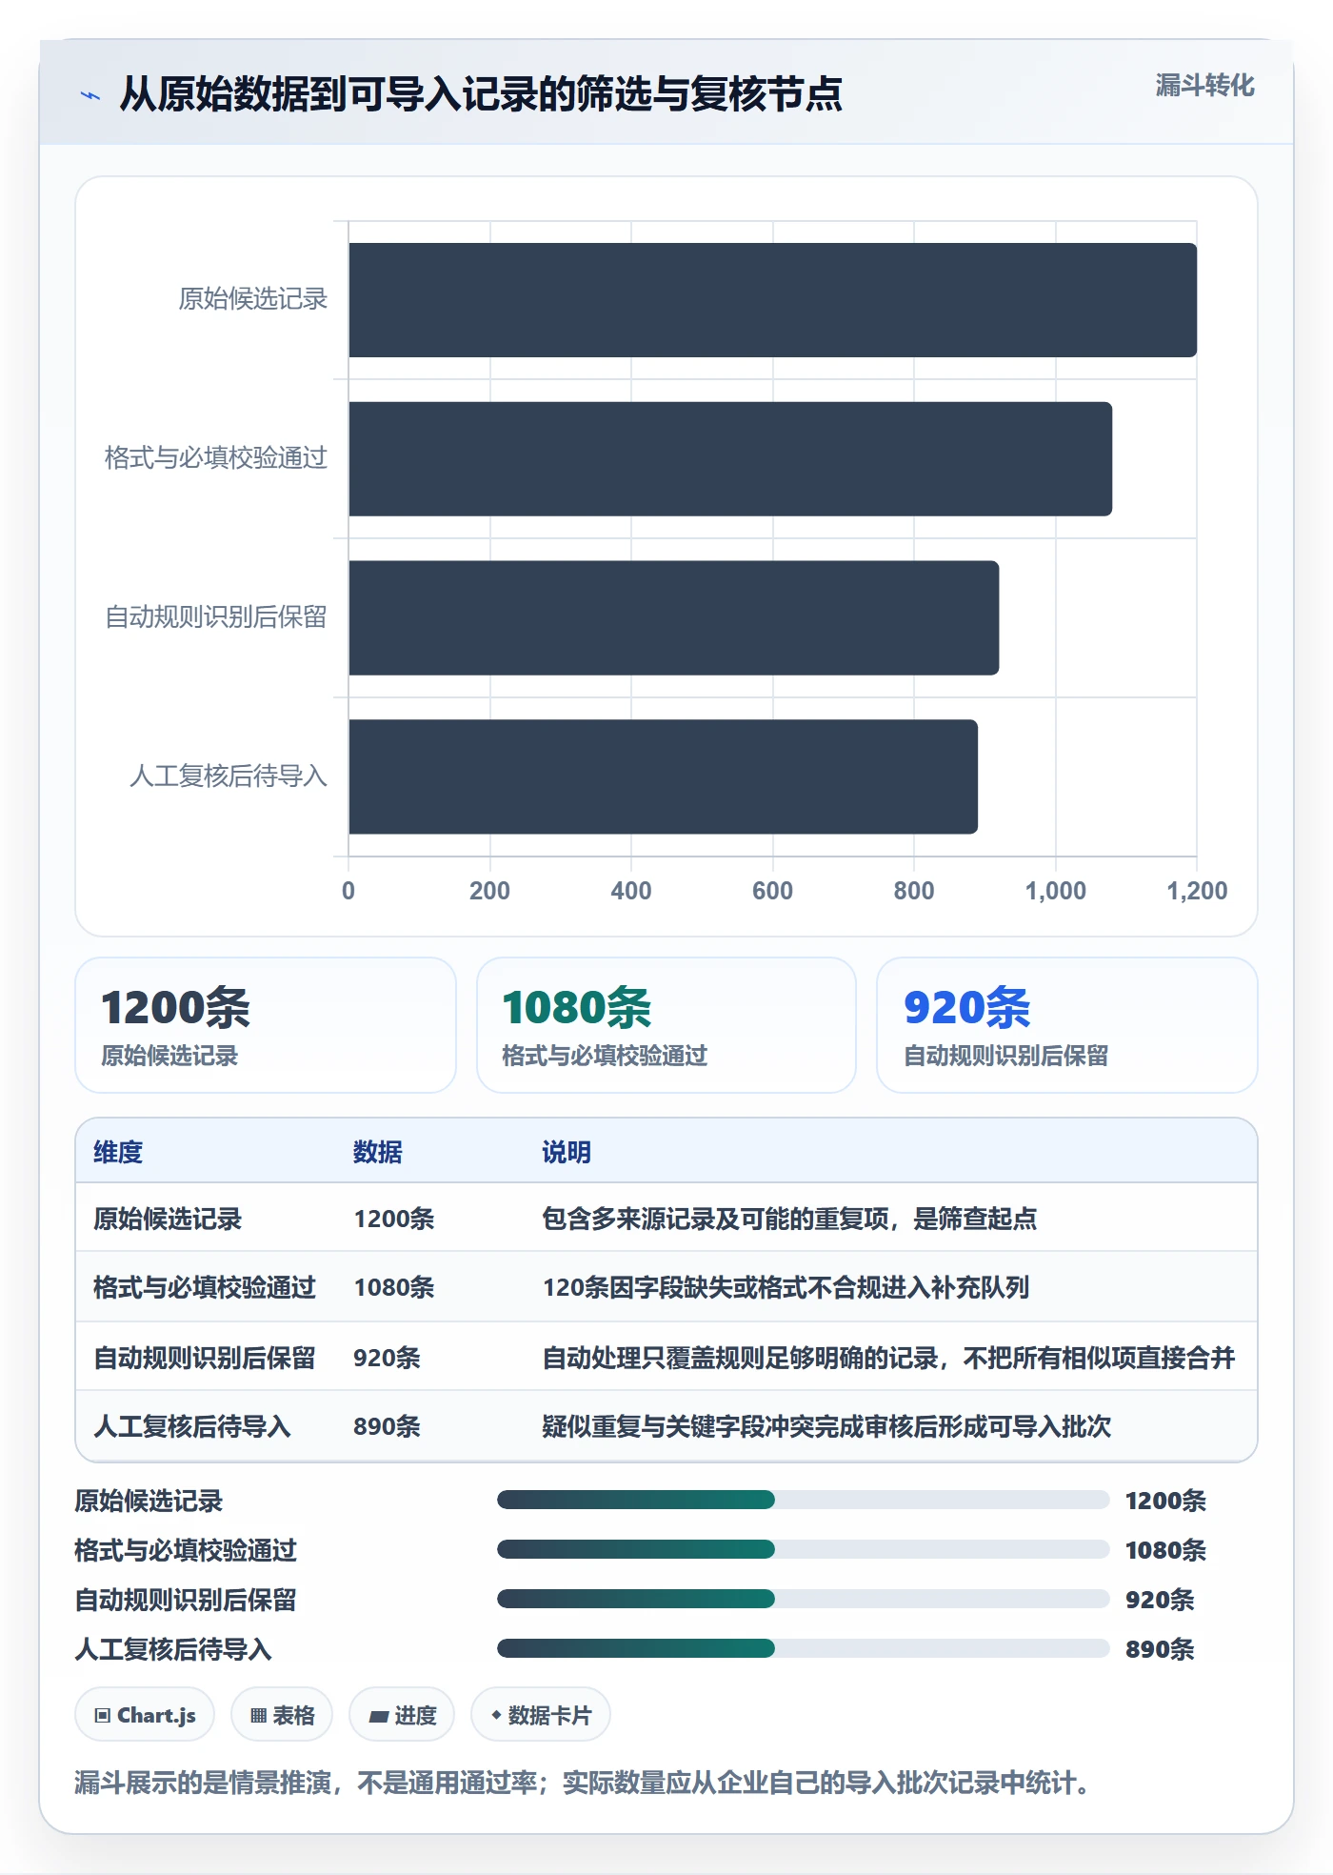The image size is (1333, 1875).
Task: Click the 格式与必填校验通过 cell in the table
Action: coord(205,1287)
